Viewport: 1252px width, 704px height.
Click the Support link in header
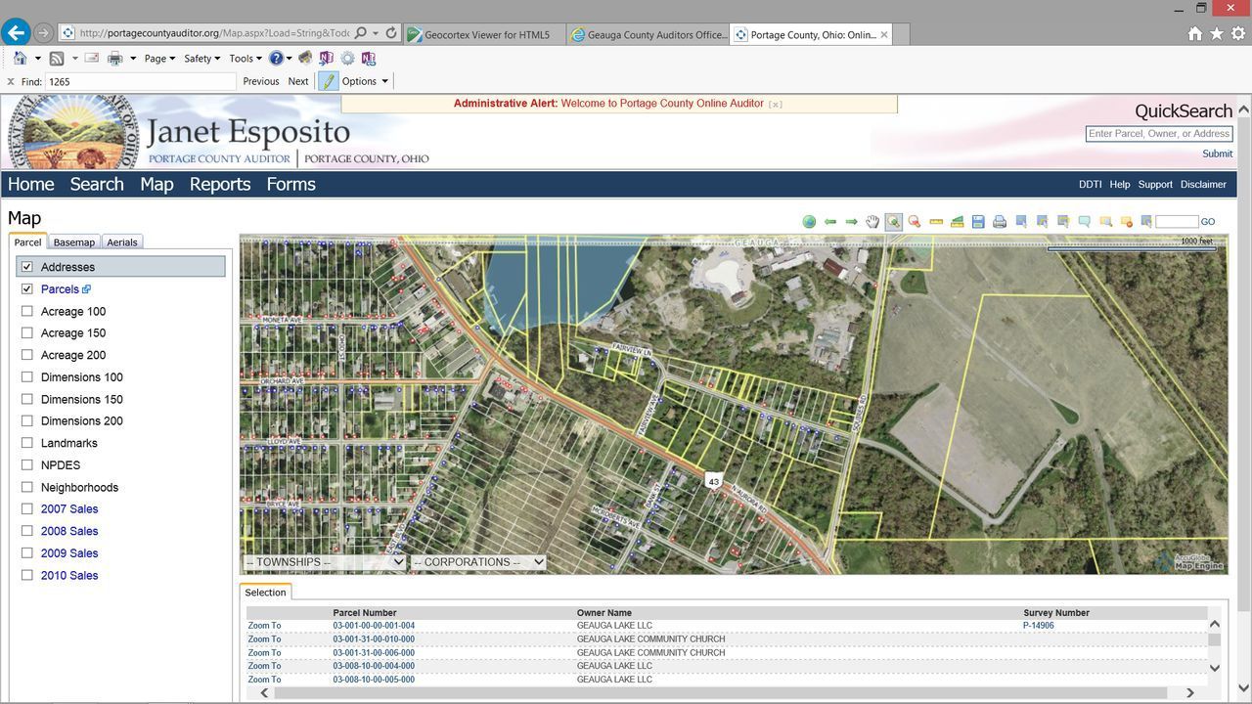point(1155,184)
